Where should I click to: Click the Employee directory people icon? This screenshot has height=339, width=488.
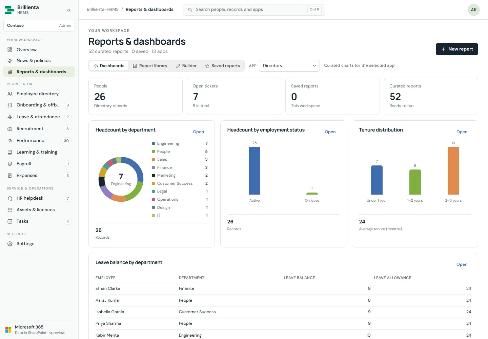tap(10, 94)
